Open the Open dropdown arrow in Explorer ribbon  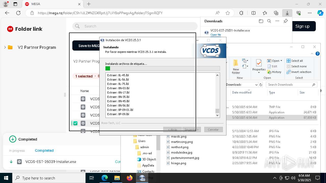(281, 61)
